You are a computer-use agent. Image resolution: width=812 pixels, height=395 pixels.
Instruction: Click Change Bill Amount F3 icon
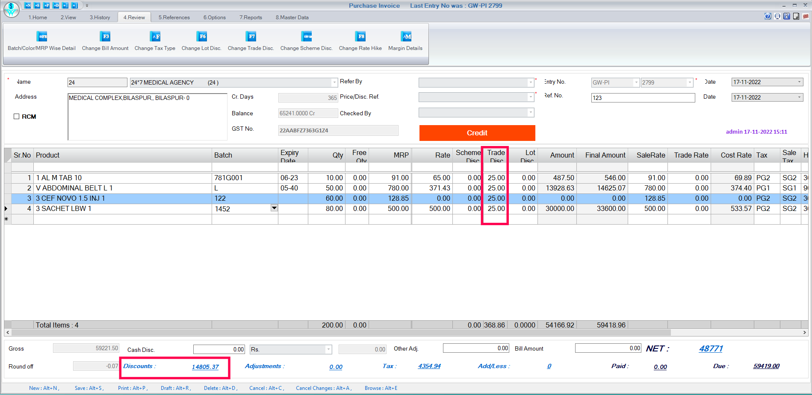105,36
